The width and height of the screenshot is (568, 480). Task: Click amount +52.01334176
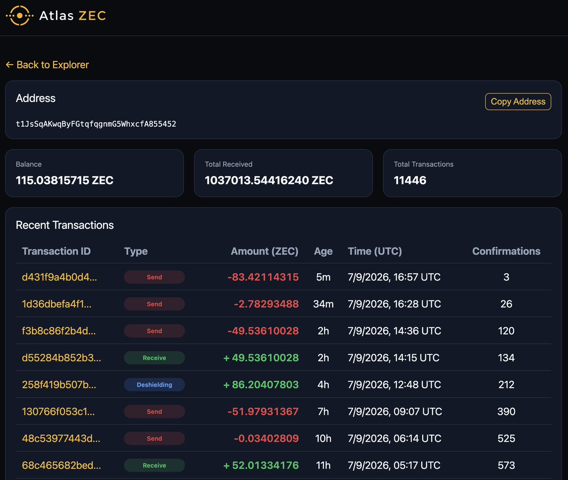click(261, 466)
